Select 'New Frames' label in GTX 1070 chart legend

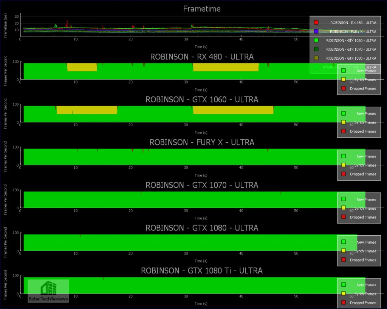(366, 199)
